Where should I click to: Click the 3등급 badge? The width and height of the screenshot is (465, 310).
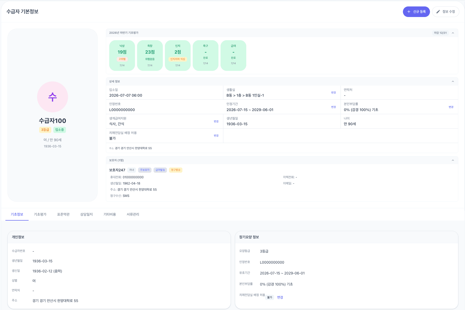click(x=45, y=130)
